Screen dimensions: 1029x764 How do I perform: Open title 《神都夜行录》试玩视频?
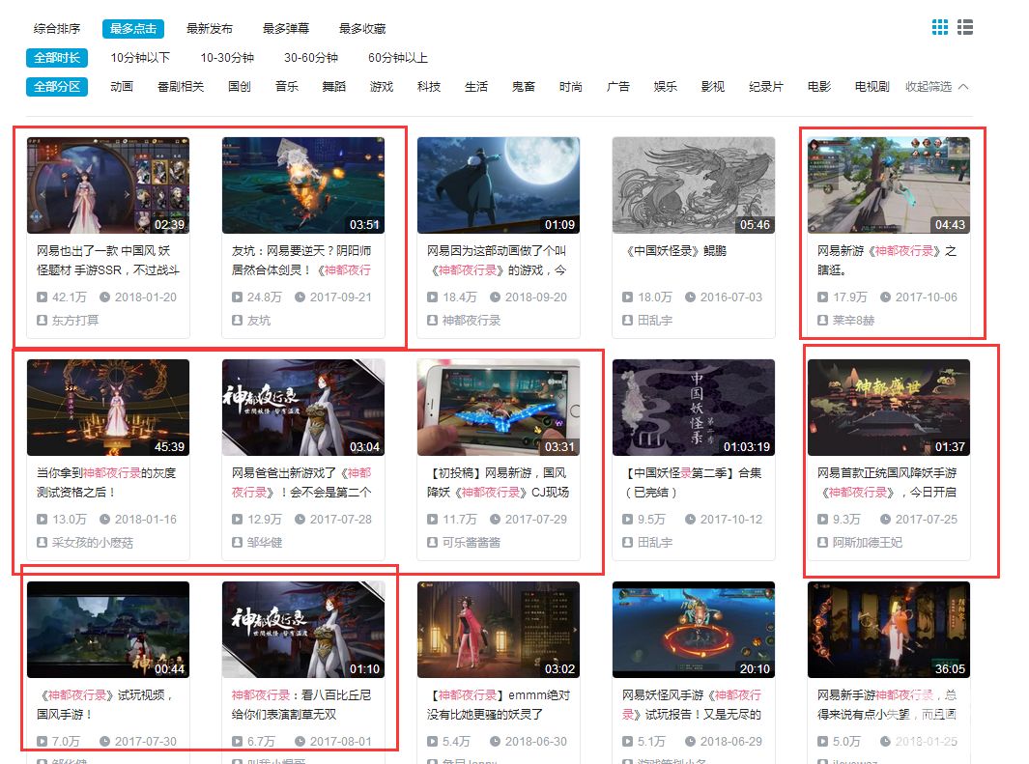pyautogui.click(x=105, y=705)
